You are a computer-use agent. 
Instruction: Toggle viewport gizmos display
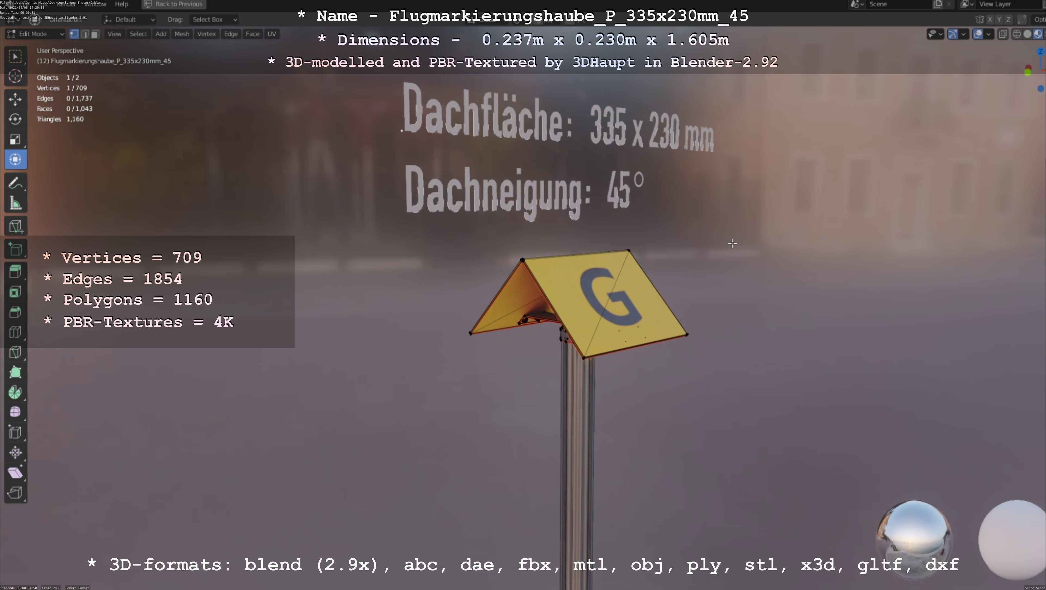[953, 34]
